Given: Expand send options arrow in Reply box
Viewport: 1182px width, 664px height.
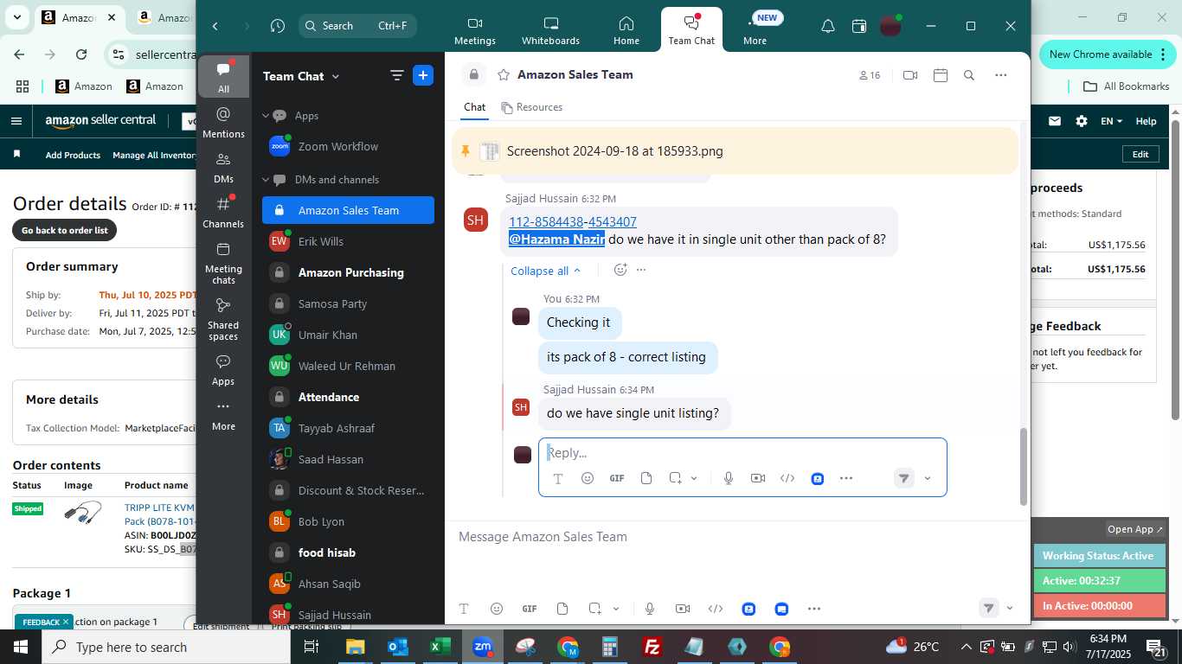Looking at the screenshot, I should 928,478.
